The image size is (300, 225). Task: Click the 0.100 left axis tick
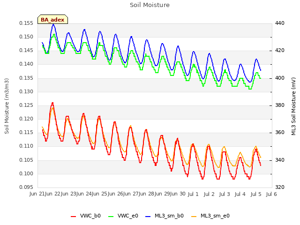[26, 174]
